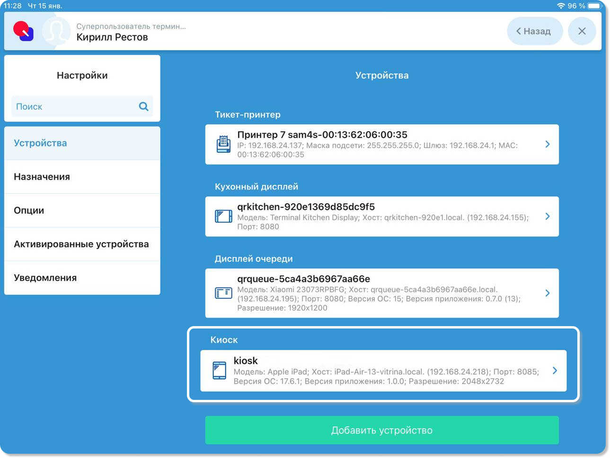610x458 pixels.
Task: Close settings with the X button
Action: (x=582, y=31)
